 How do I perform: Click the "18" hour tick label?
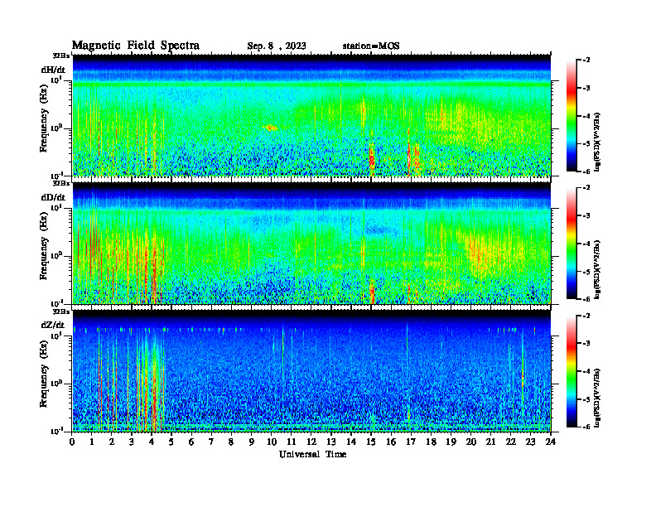pyautogui.click(x=431, y=442)
